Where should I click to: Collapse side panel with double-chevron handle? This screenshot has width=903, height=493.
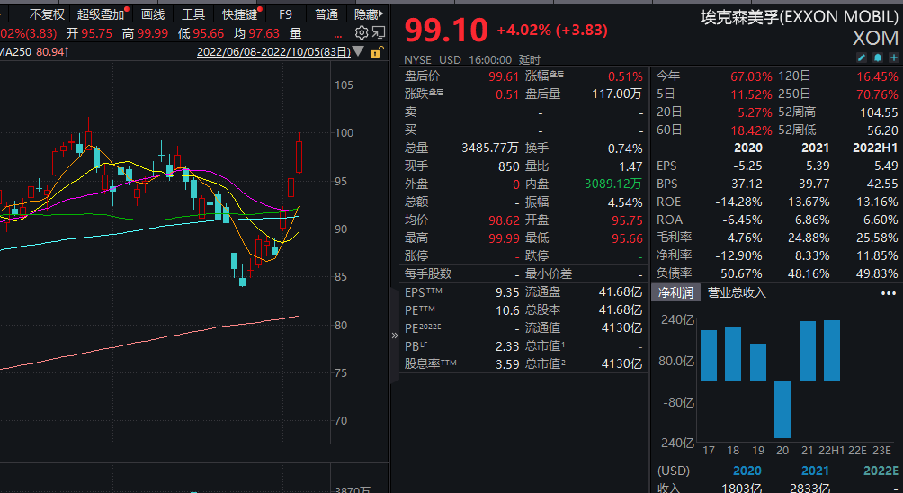pos(395,336)
